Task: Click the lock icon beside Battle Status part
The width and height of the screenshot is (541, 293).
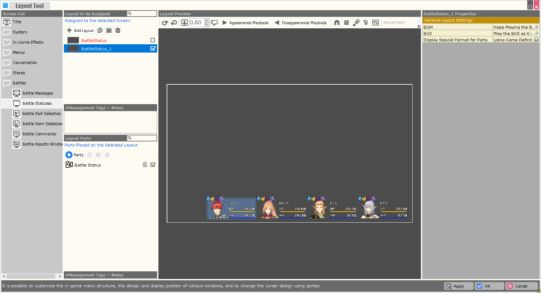Action: [x=145, y=165]
